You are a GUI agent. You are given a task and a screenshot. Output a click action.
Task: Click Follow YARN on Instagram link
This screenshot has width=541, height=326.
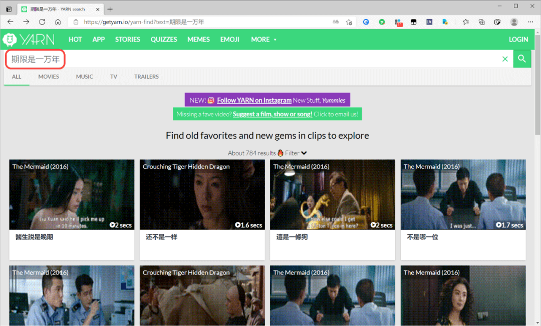click(254, 100)
